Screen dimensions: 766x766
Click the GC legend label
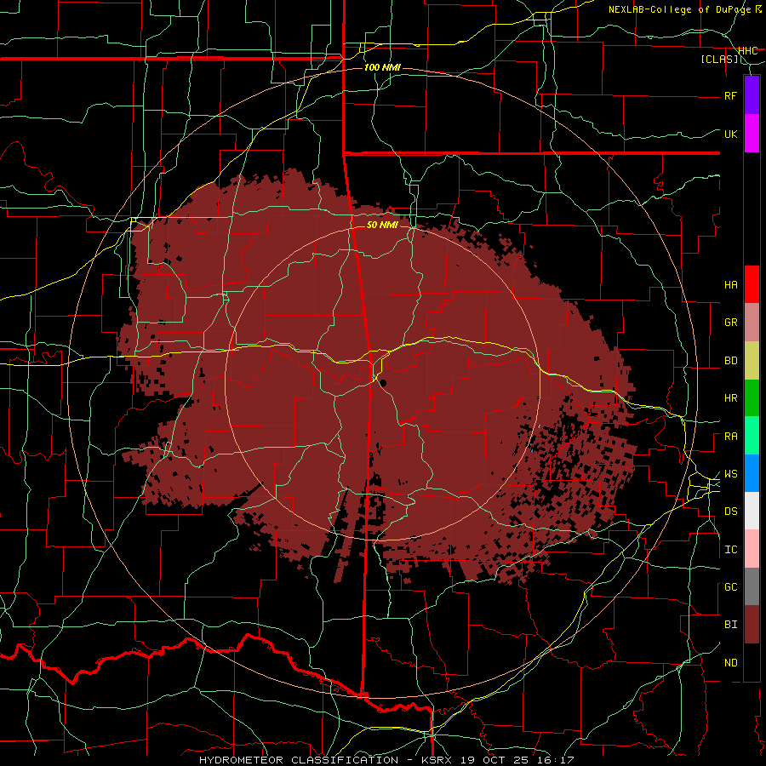[730, 587]
